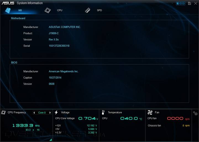This screenshot has height=142, width=199.
Task: Click the version info document icon
Action: coord(190,3)
